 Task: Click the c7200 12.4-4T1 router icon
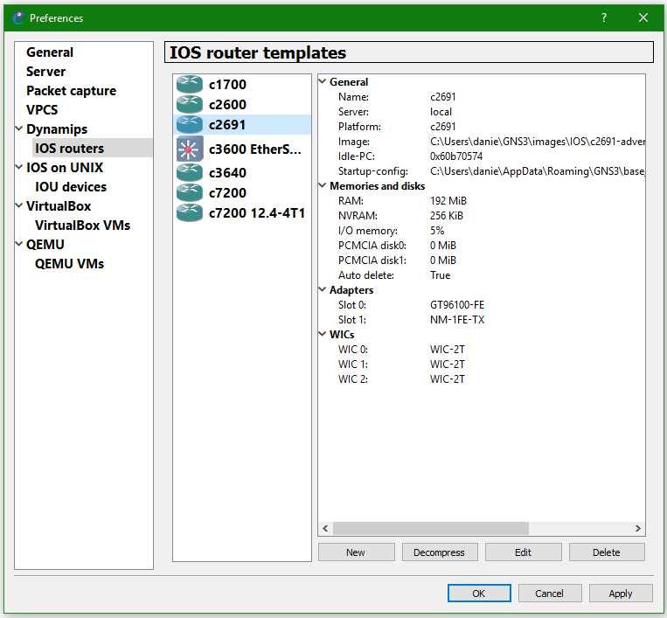tap(190, 212)
